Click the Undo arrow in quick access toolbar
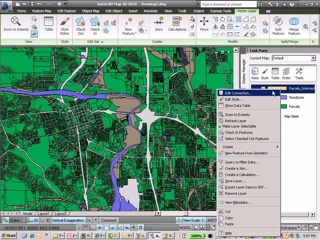 [39, 4]
